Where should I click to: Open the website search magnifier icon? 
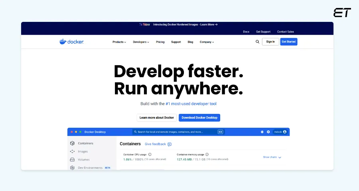(x=257, y=42)
